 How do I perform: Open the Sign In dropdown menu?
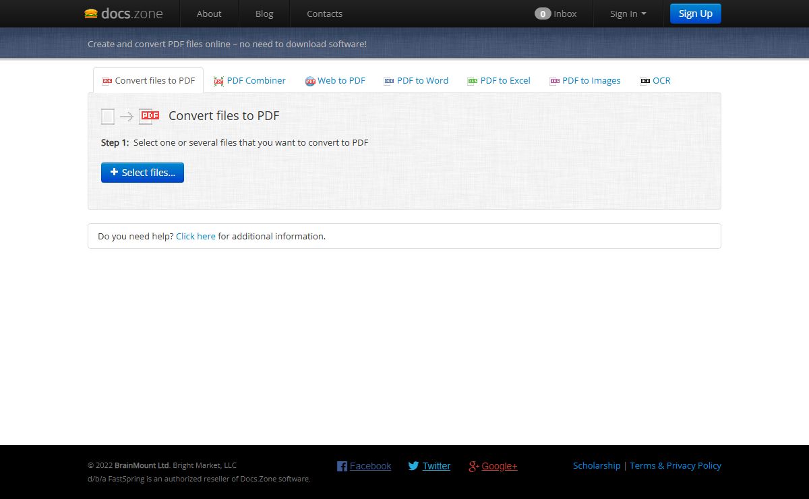(628, 13)
